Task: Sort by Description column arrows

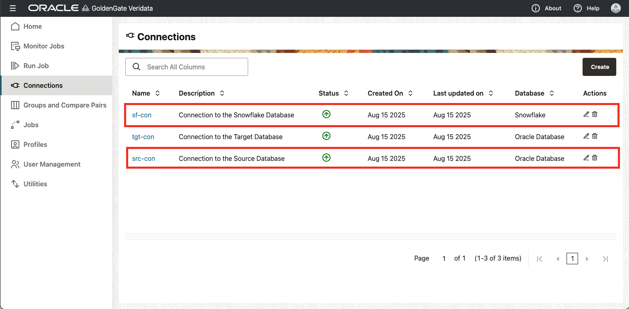Action: [222, 93]
